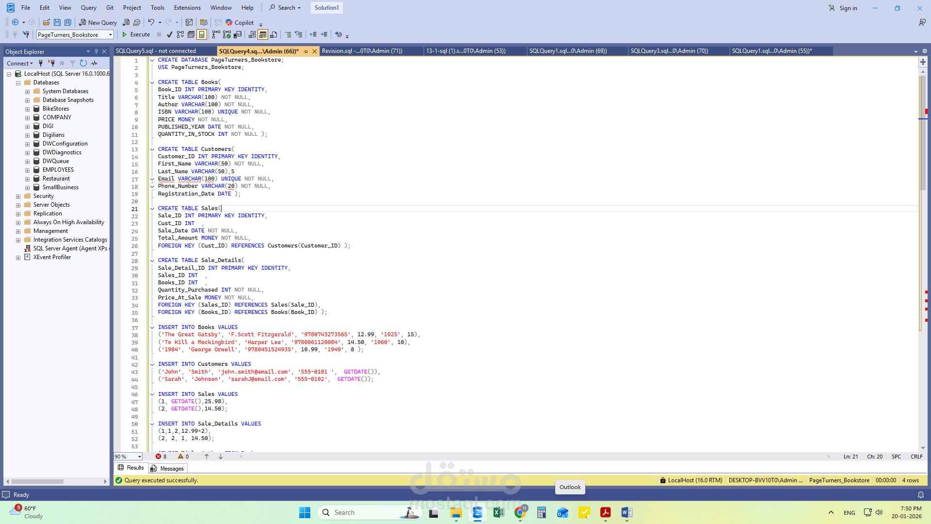Open Excel from the Windows taskbar
Screen dimensions: 931x524
pos(498,512)
